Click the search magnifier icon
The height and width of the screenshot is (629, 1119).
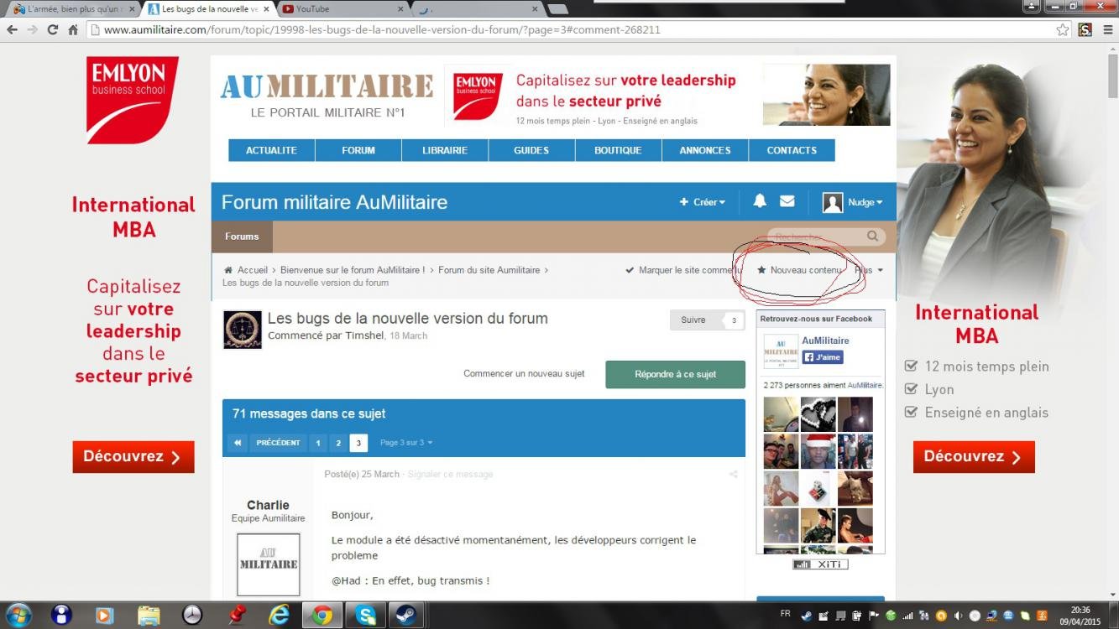pos(873,237)
